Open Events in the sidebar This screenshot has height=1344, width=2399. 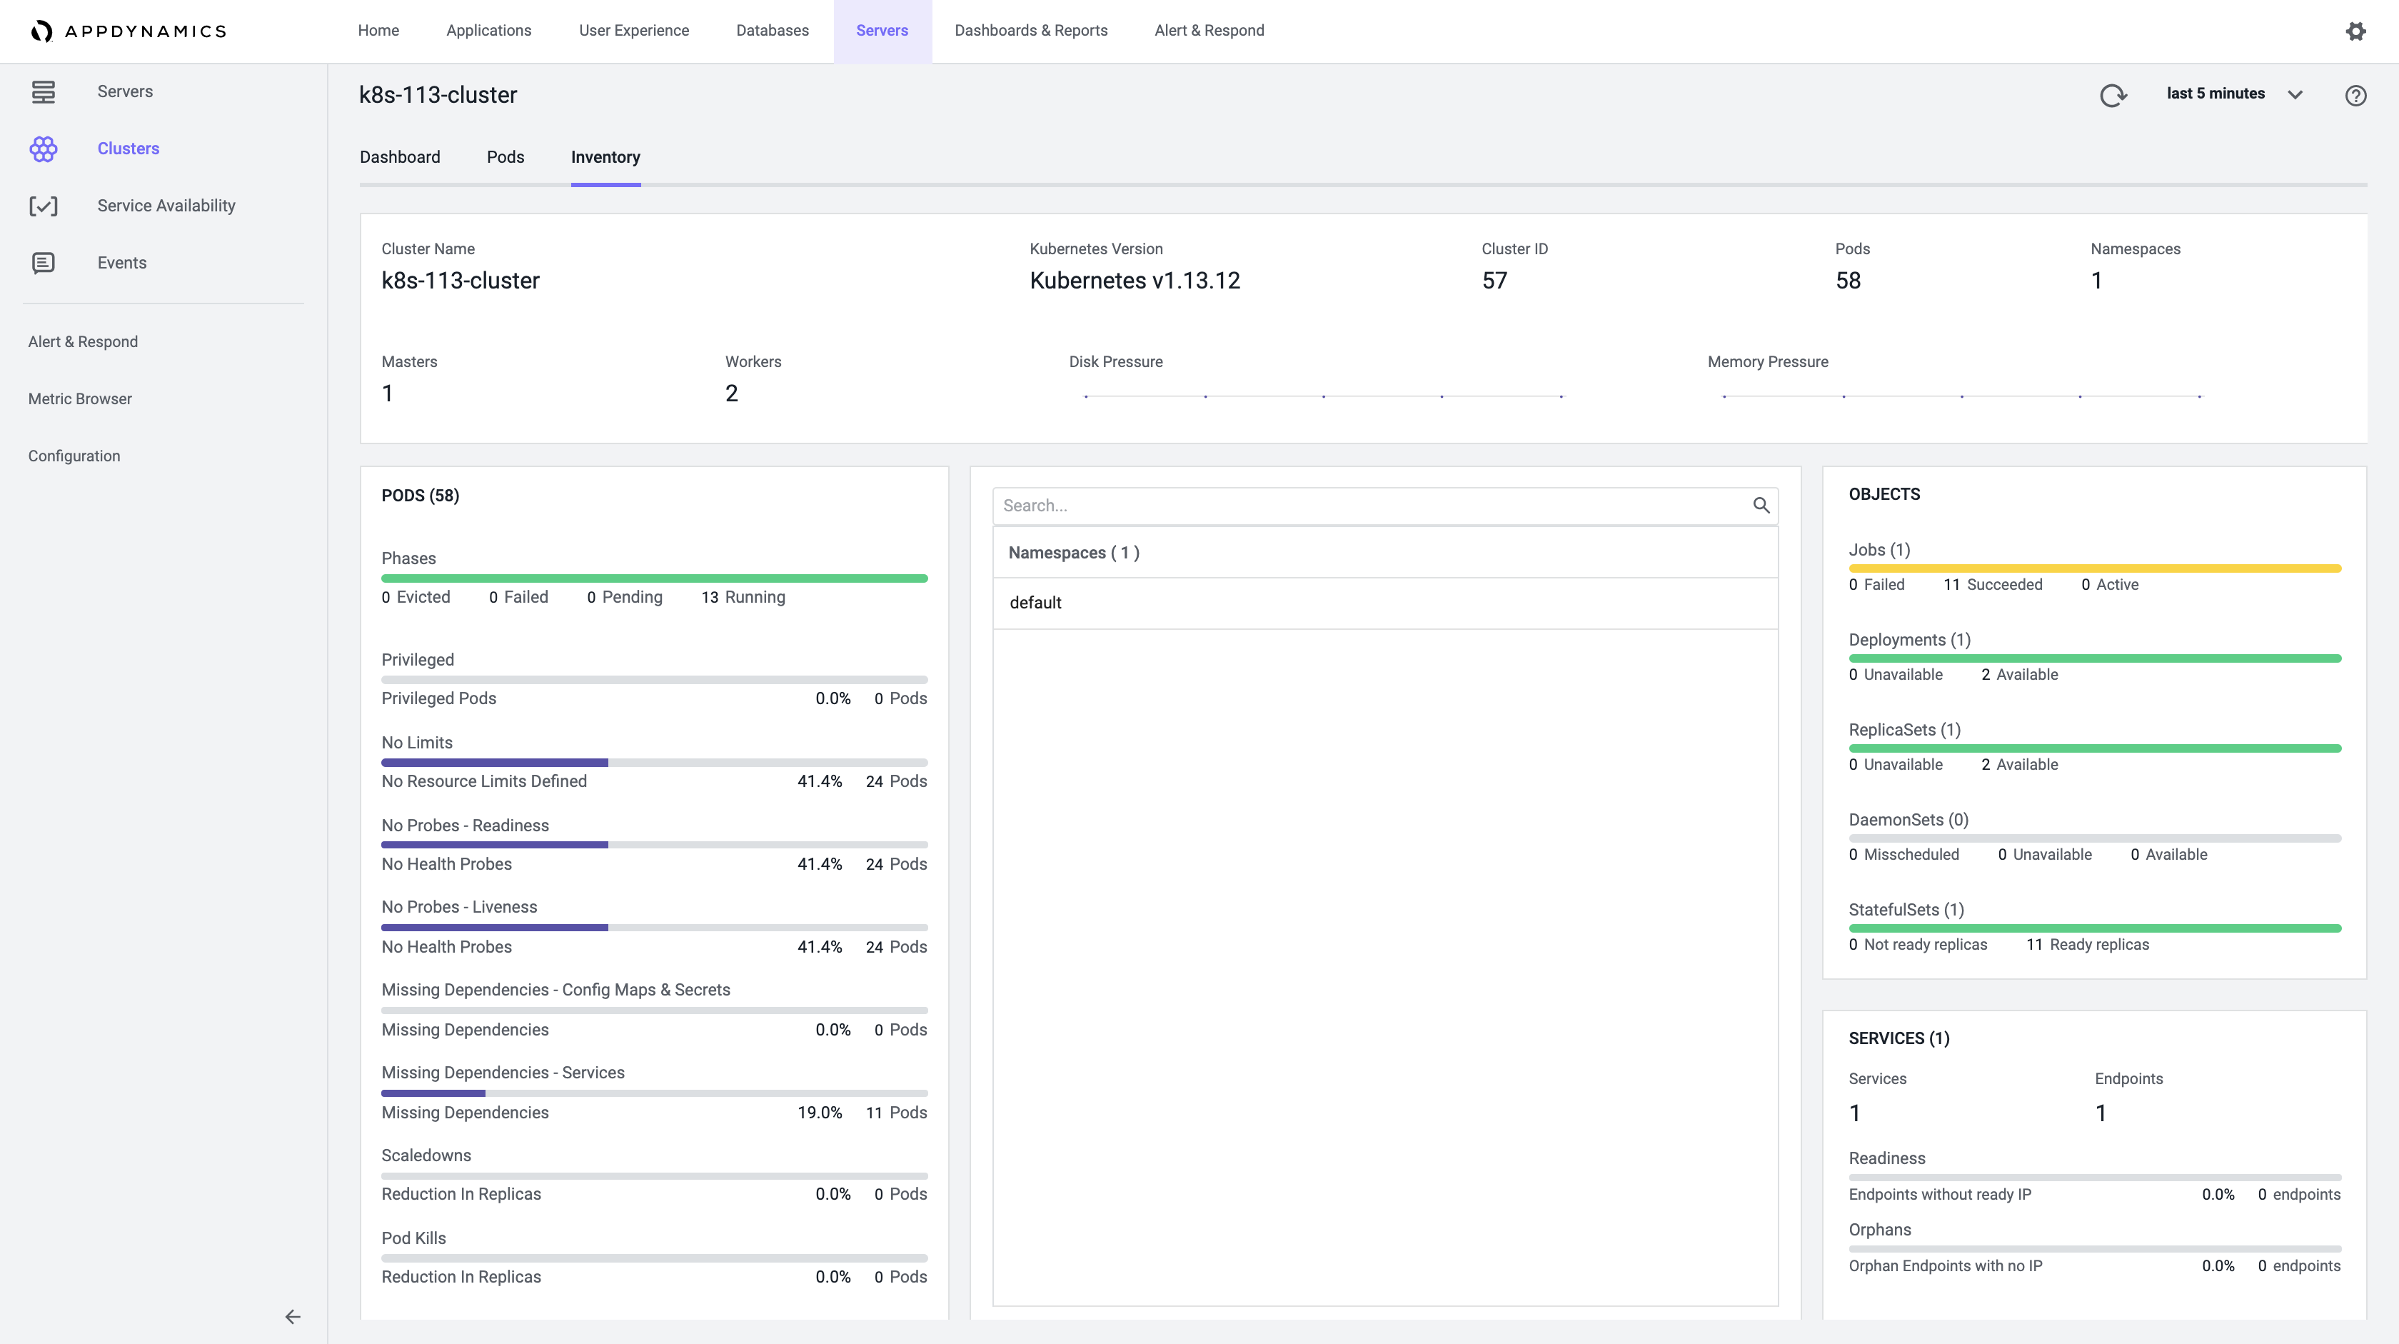[121, 263]
